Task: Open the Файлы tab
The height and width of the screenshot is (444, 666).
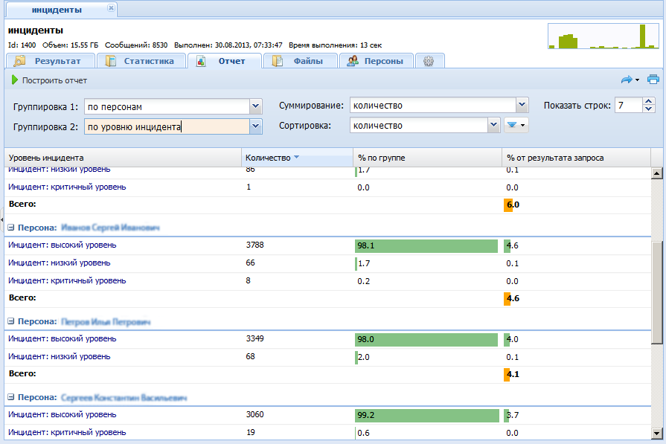Action: click(x=300, y=62)
